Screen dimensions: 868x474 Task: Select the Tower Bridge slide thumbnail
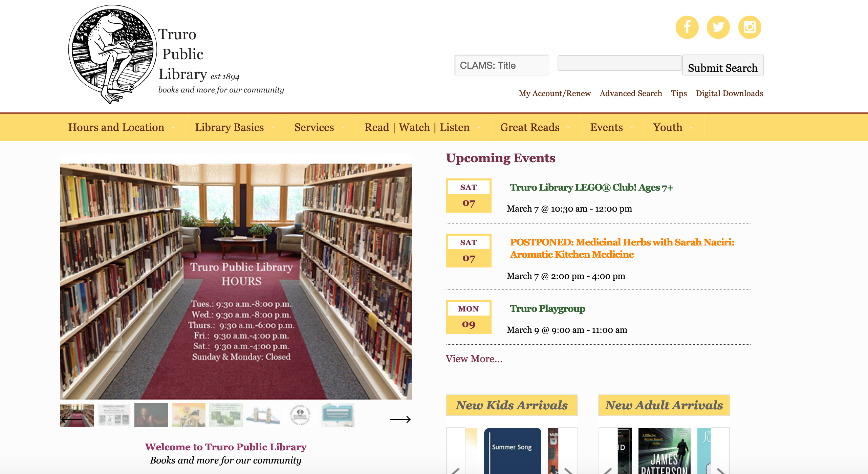263,415
